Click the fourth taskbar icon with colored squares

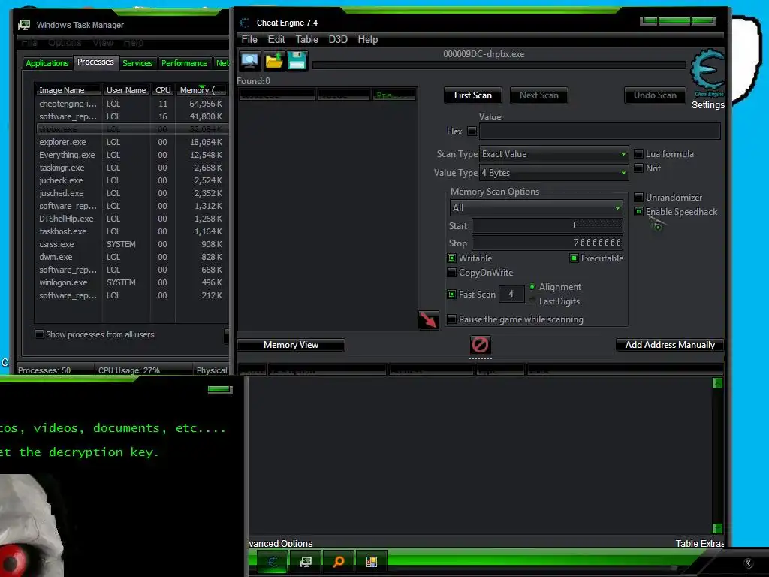point(372,562)
